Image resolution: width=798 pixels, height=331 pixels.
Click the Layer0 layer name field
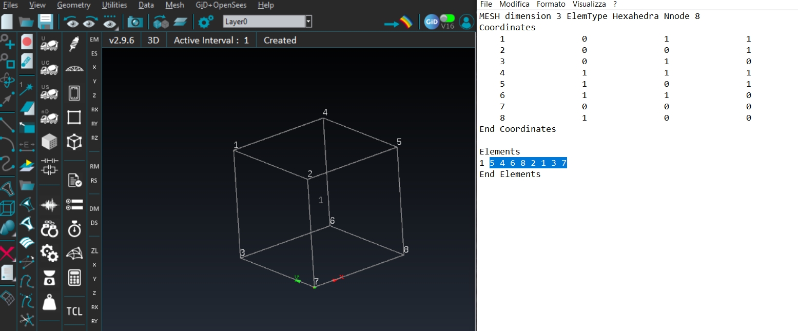point(264,22)
